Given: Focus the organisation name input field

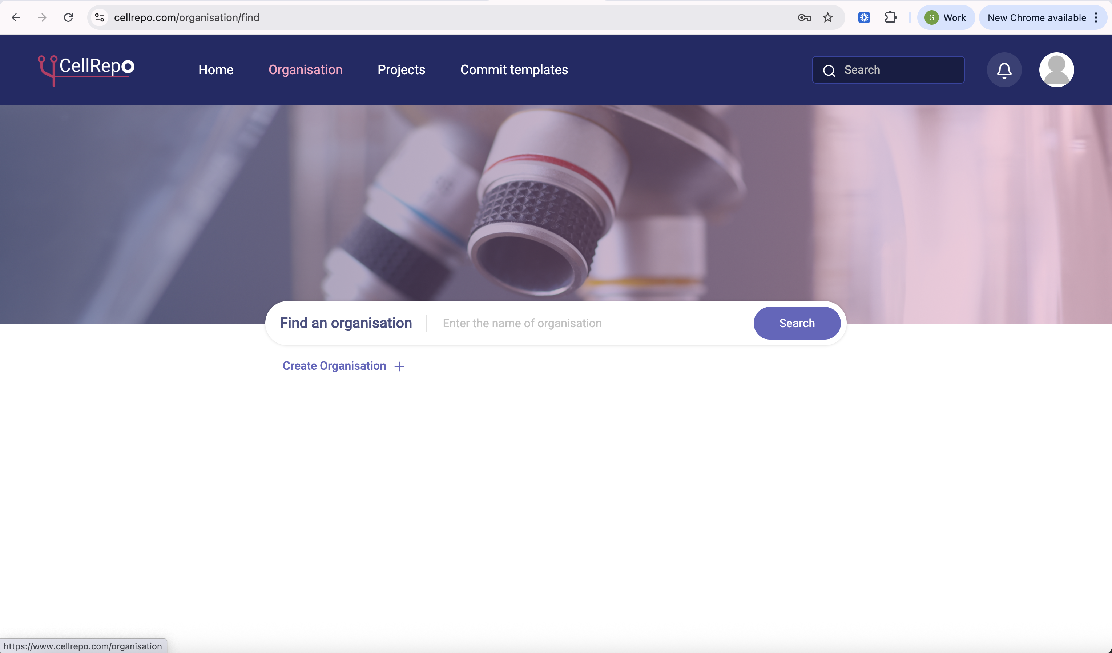Looking at the screenshot, I should 591,323.
